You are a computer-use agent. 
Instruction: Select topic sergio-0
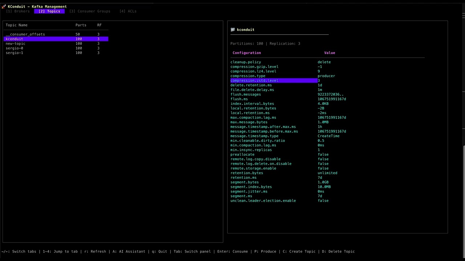pyautogui.click(x=56, y=48)
